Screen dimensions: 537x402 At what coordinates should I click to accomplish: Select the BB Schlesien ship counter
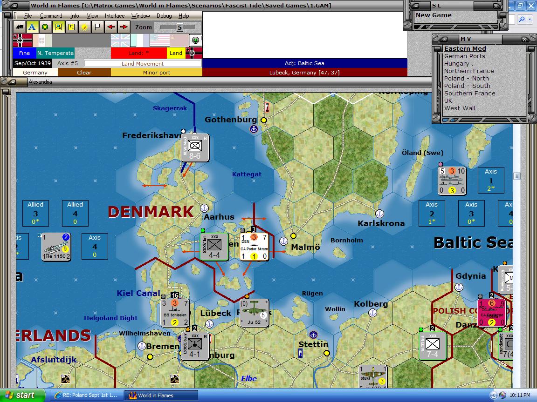tap(175, 313)
